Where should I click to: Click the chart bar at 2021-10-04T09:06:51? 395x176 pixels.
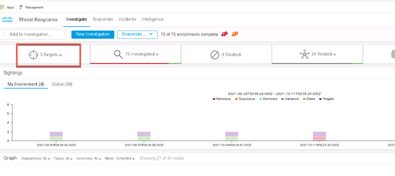coord(232,136)
